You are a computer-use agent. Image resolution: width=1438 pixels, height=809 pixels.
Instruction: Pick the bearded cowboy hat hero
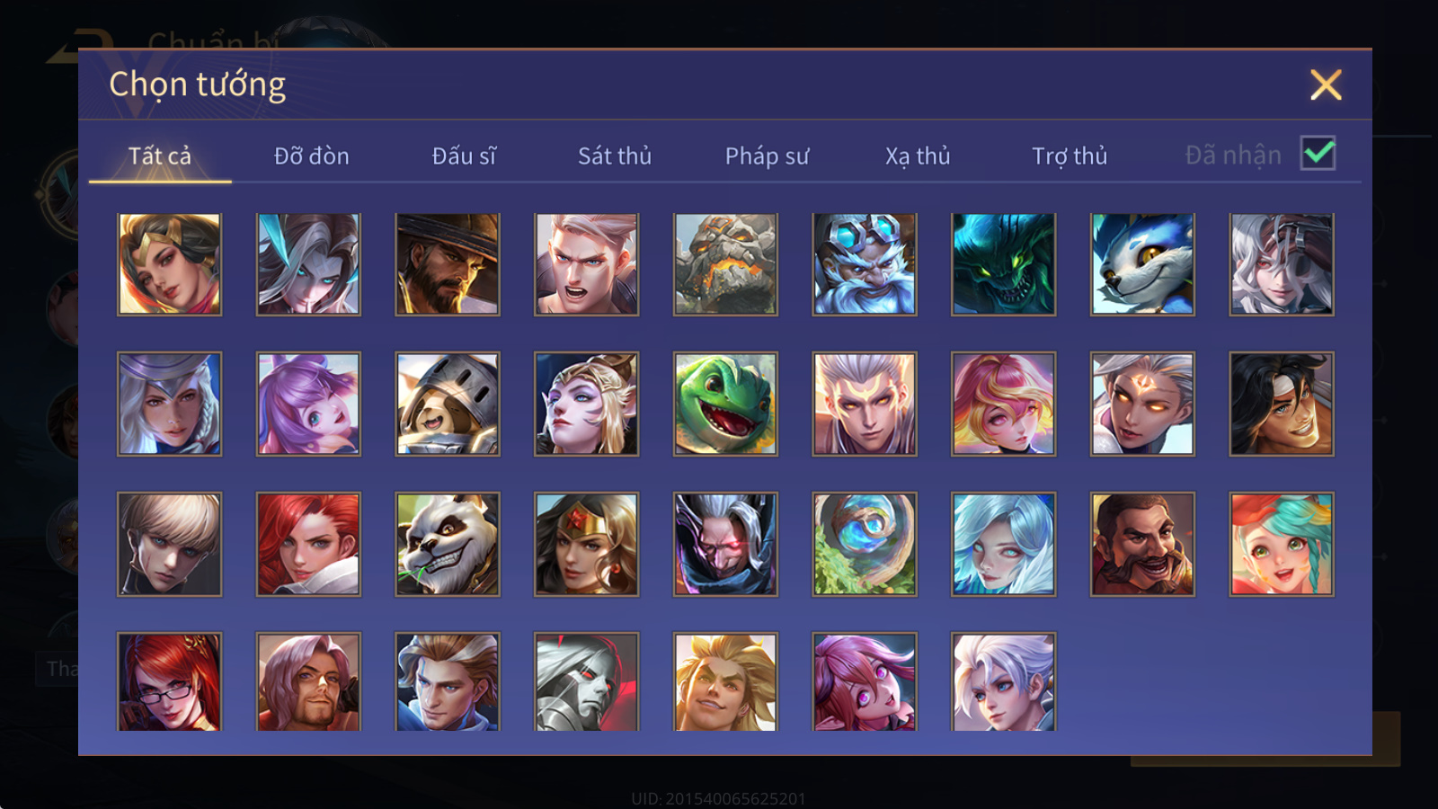coord(448,264)
